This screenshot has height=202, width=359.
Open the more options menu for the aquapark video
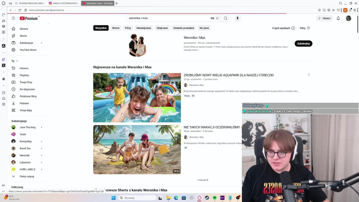click(x=309, y=75)
